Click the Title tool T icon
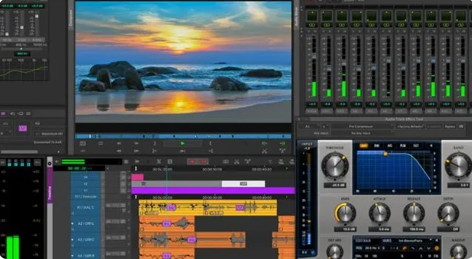Viewport: 472px width, 259px height. click(270, 162)
